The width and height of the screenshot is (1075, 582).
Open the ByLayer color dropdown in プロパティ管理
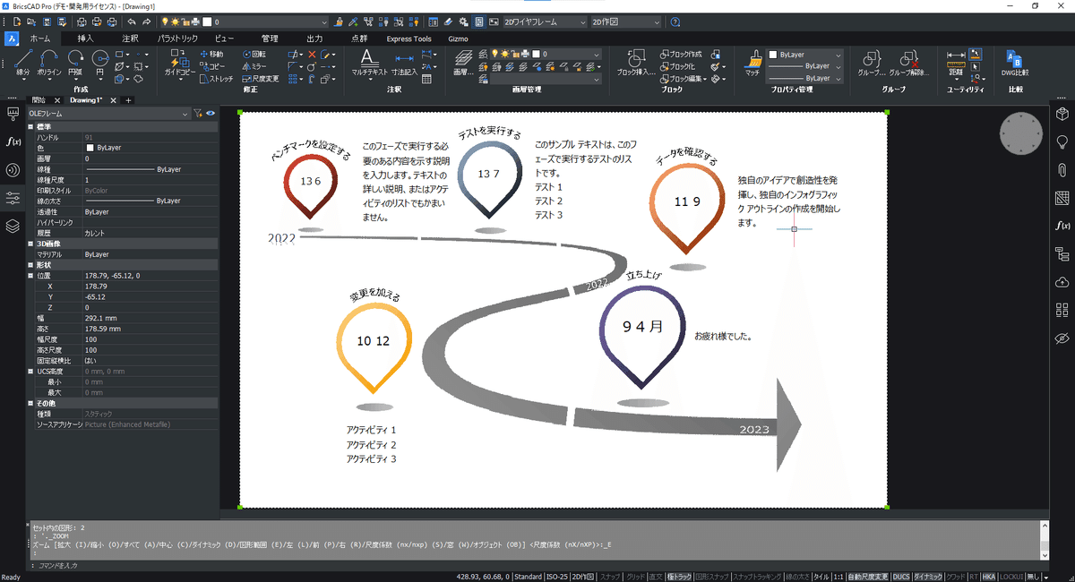pyautogui.click(x=805, y=55)
